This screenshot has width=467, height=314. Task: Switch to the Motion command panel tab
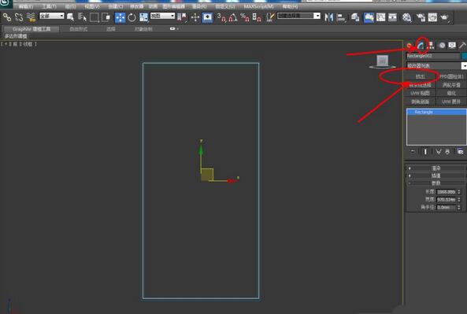pyautogui.click(x=442, y=46)
